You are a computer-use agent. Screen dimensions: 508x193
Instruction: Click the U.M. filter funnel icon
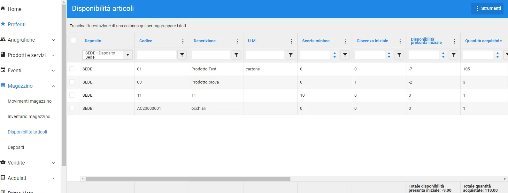click(290, 55)
